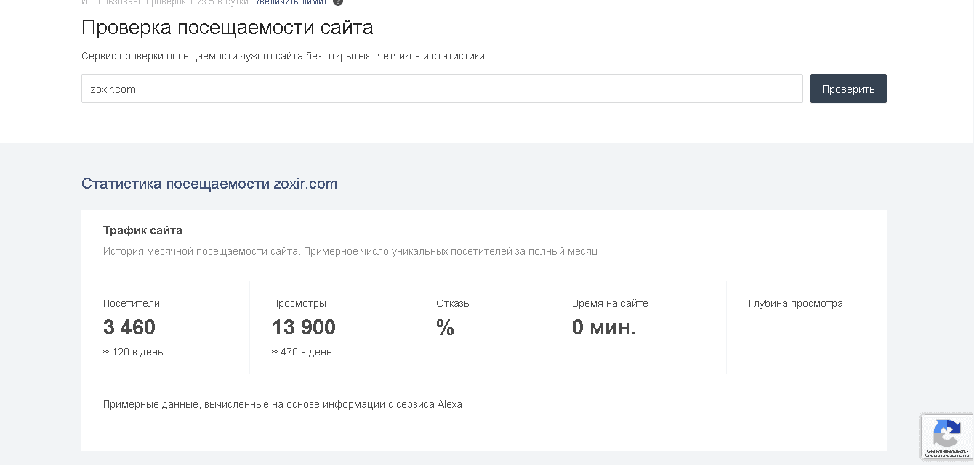Click the 'Глубина просмотра' label
The image size is (974, 465).
tap(795, 303)
